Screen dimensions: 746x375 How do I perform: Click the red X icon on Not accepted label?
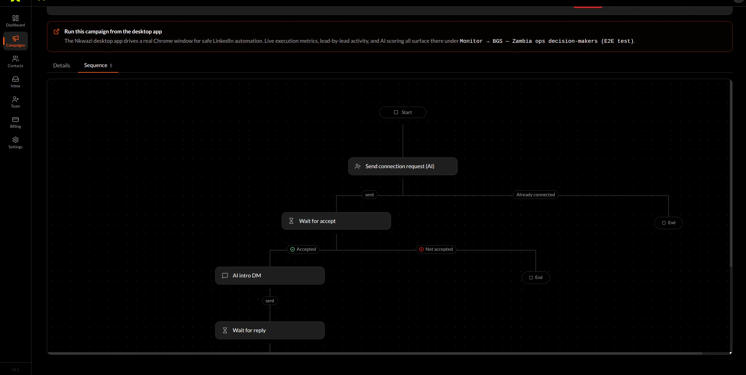coord(421,249)
